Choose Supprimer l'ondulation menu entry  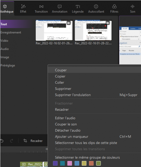coord(94,95)
